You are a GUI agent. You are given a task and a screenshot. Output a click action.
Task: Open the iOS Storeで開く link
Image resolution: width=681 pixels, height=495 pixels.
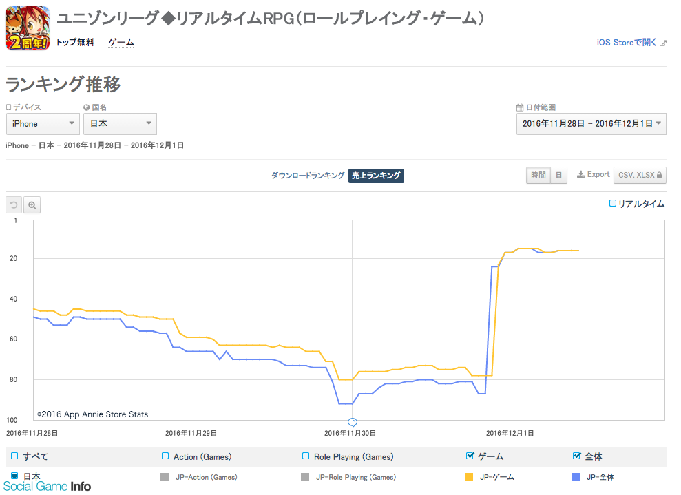pos(627,43)
